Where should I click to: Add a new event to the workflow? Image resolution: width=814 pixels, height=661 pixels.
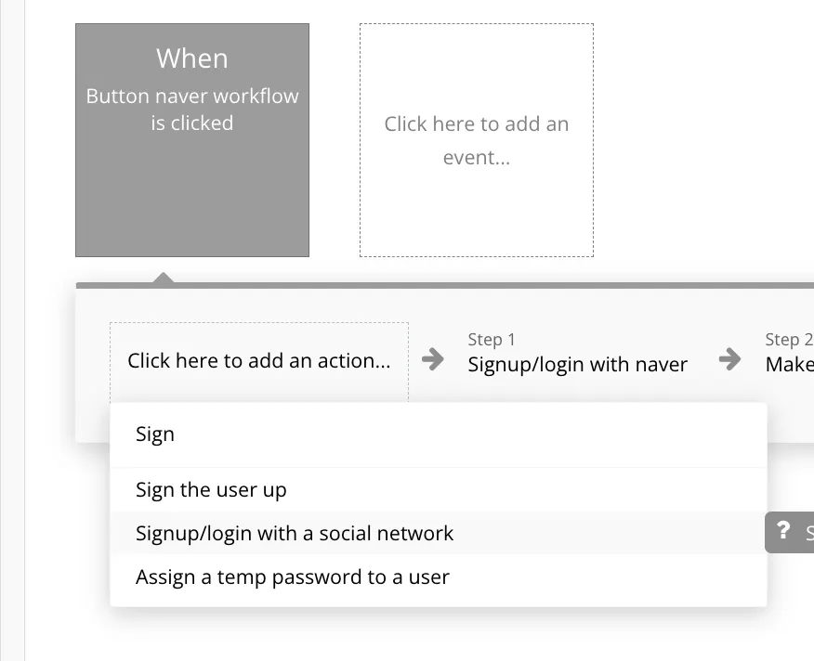[x=477, y=140]
